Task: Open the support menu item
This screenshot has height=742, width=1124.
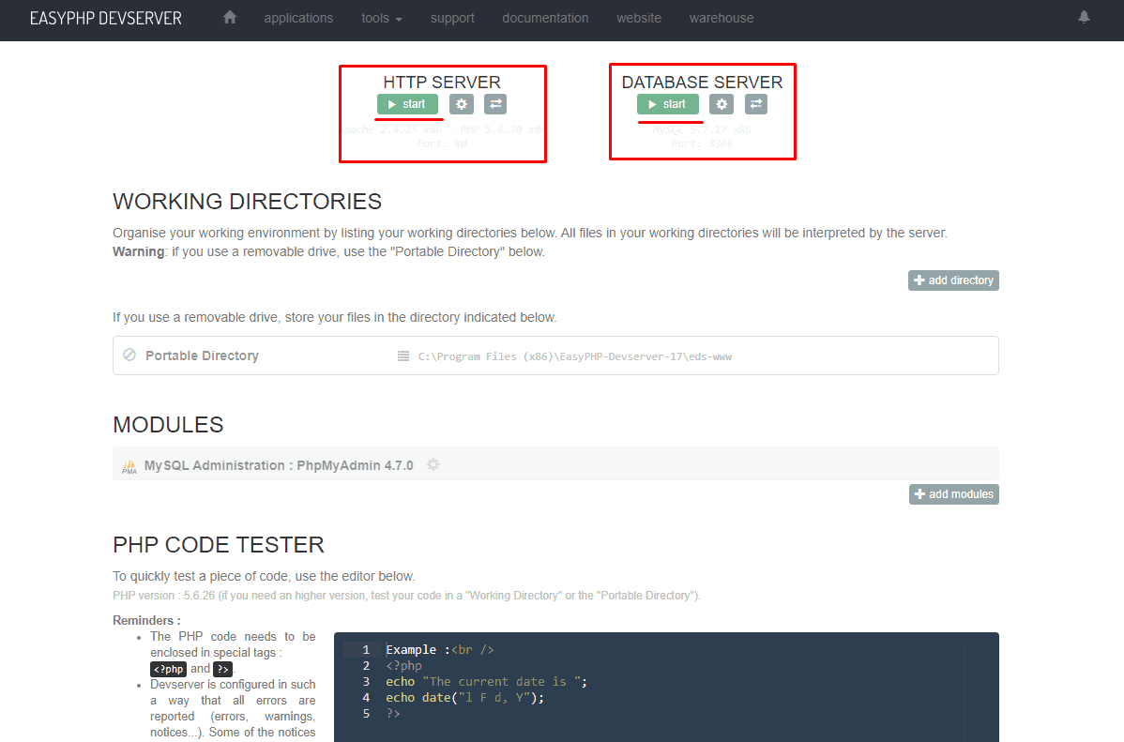Action: [452, 17]
